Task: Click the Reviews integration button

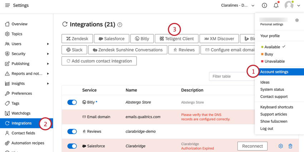Action: click(184, 50)
